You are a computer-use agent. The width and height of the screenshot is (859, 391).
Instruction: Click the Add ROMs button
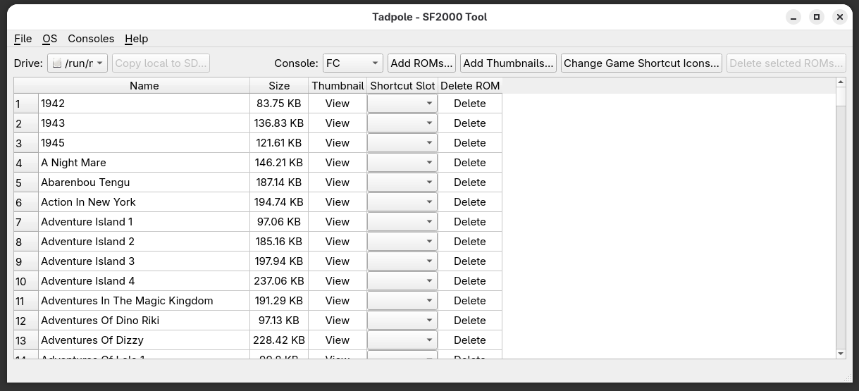(x=421, y=63)
